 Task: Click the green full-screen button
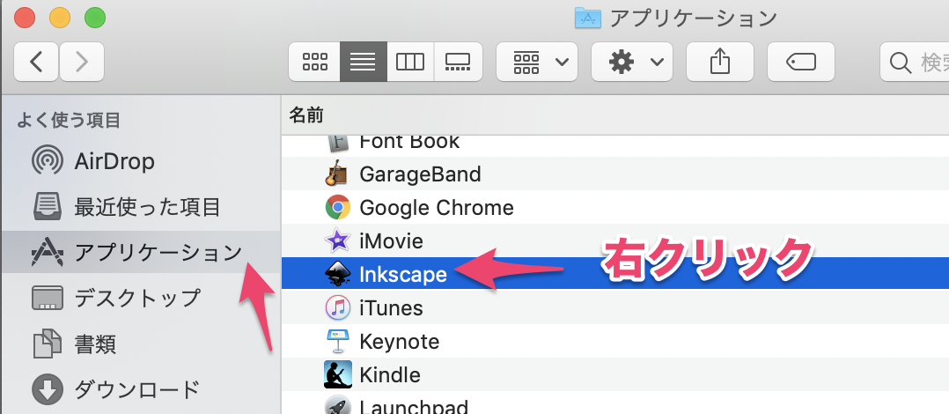click(x=95, y=18)
